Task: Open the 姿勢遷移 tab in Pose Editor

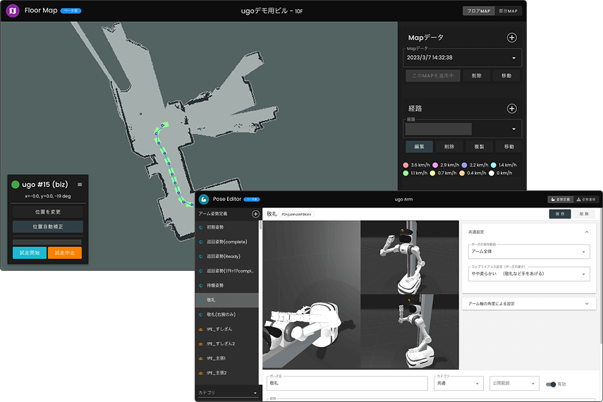Action: [586, 200]
